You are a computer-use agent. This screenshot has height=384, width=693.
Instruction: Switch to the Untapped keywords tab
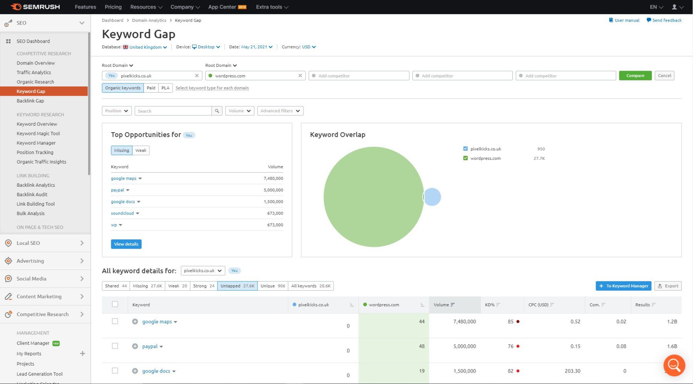(x=238, y=286)
